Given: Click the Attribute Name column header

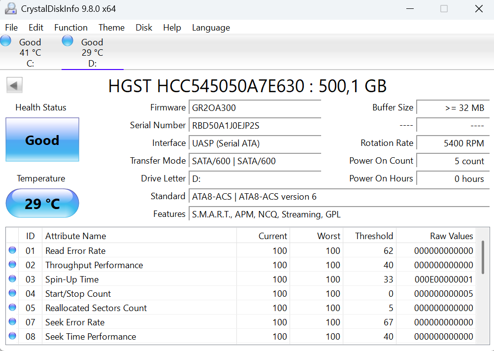Looking at the screenshot, I should tap(139, 236).
